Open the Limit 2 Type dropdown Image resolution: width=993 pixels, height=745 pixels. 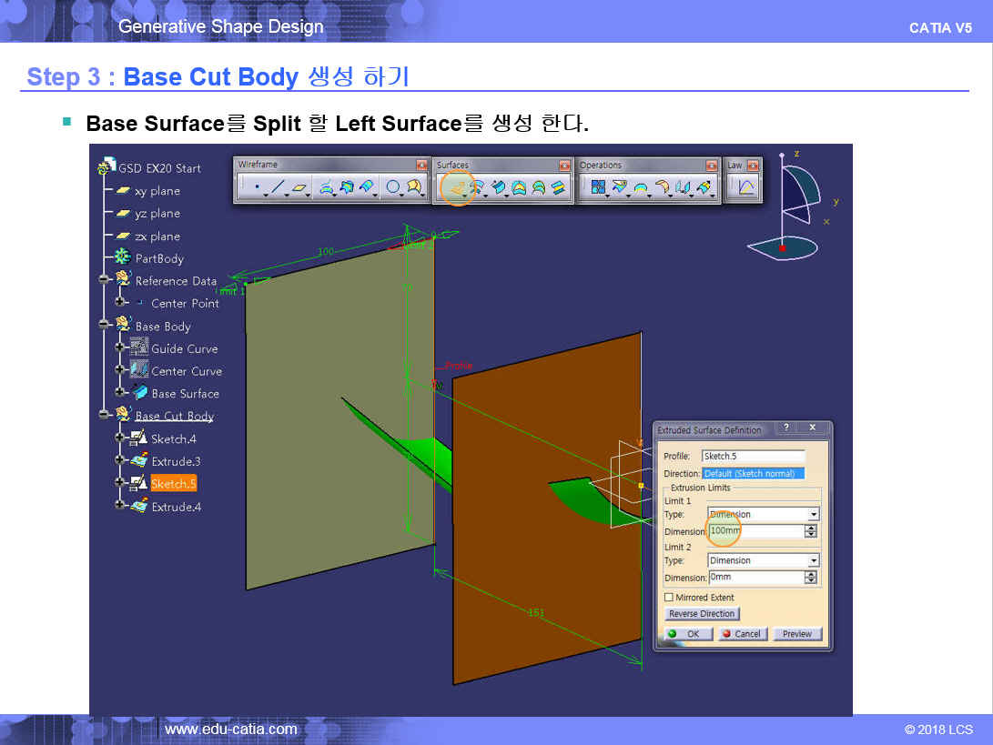[814, 561]
